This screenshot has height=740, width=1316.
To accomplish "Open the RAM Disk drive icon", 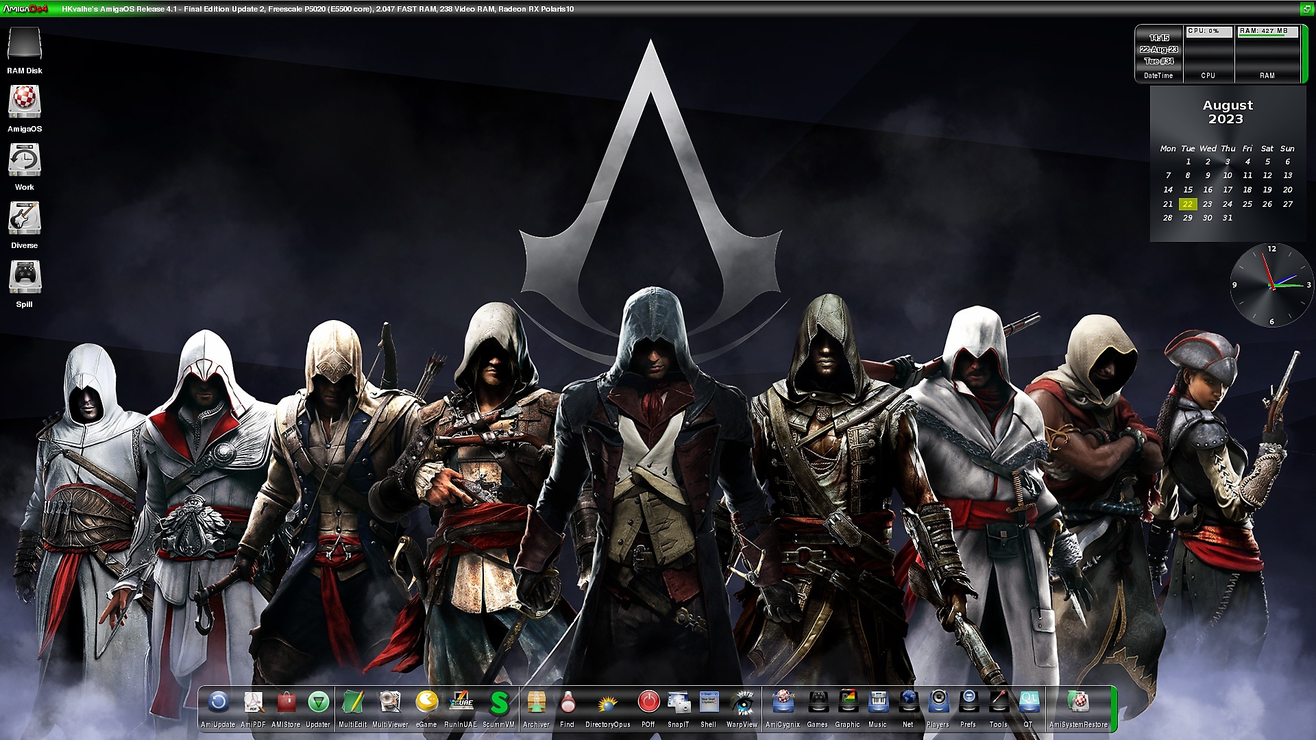I will click(25, 45).
